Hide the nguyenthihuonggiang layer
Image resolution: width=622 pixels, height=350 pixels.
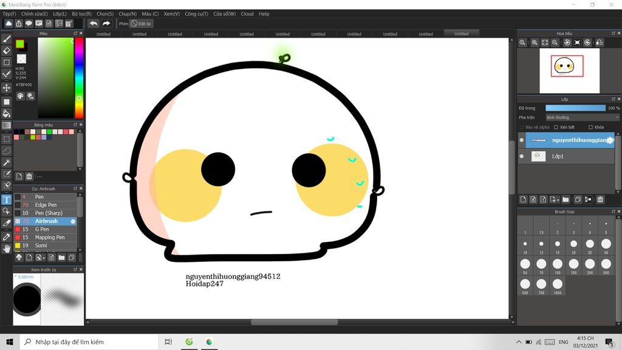(x=522, y=140)
